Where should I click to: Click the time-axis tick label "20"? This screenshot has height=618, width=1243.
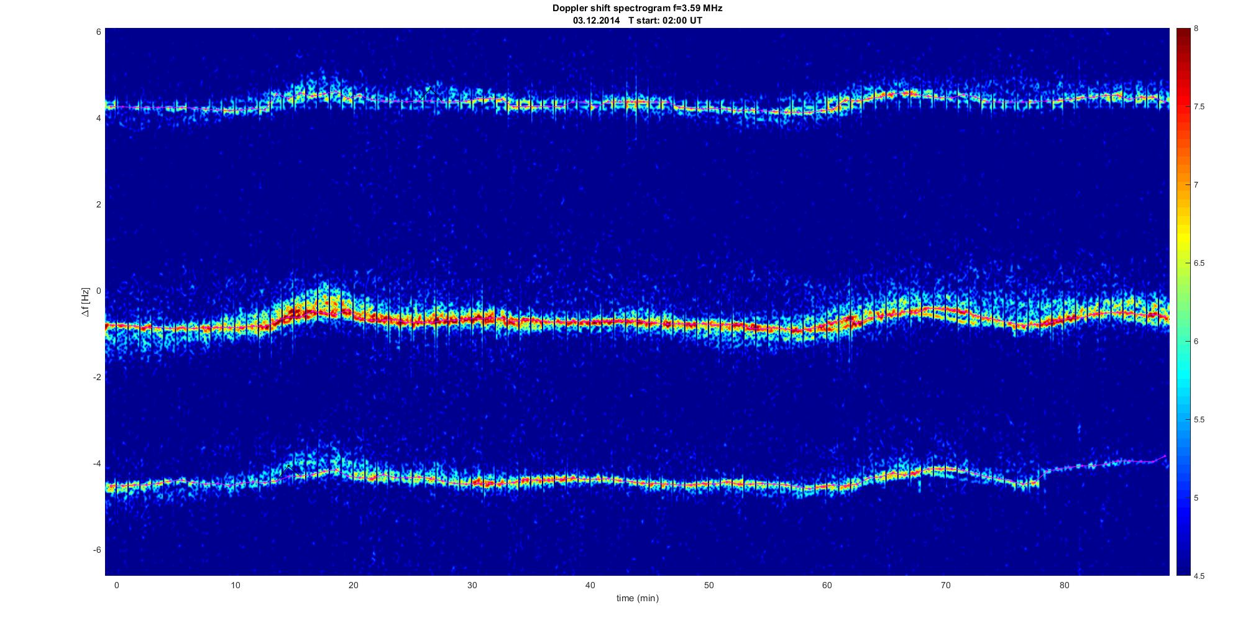354,585
